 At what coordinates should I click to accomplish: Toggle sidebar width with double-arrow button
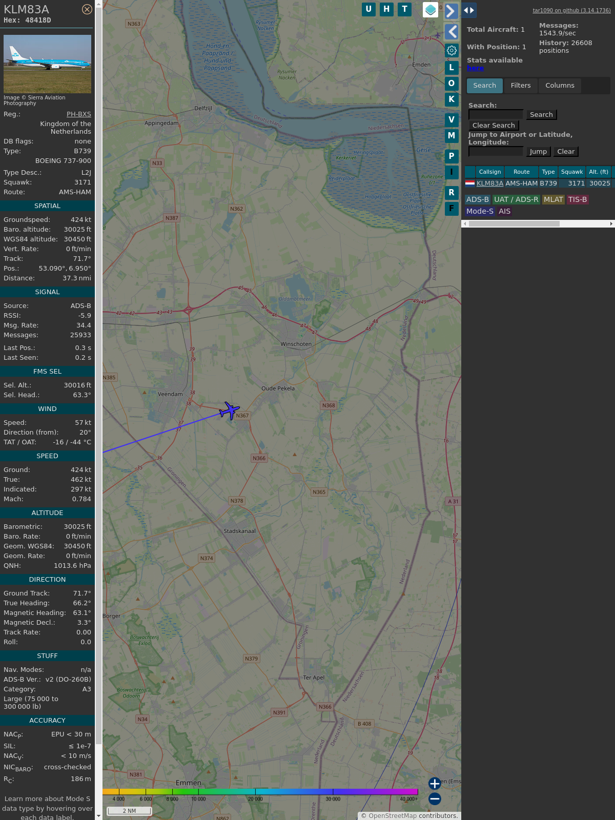(469, 10)
